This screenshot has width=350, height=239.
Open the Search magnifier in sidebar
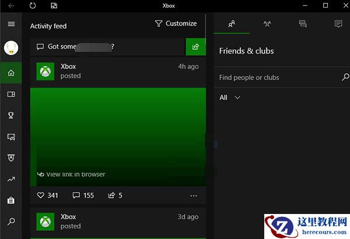tap(11, 222)
